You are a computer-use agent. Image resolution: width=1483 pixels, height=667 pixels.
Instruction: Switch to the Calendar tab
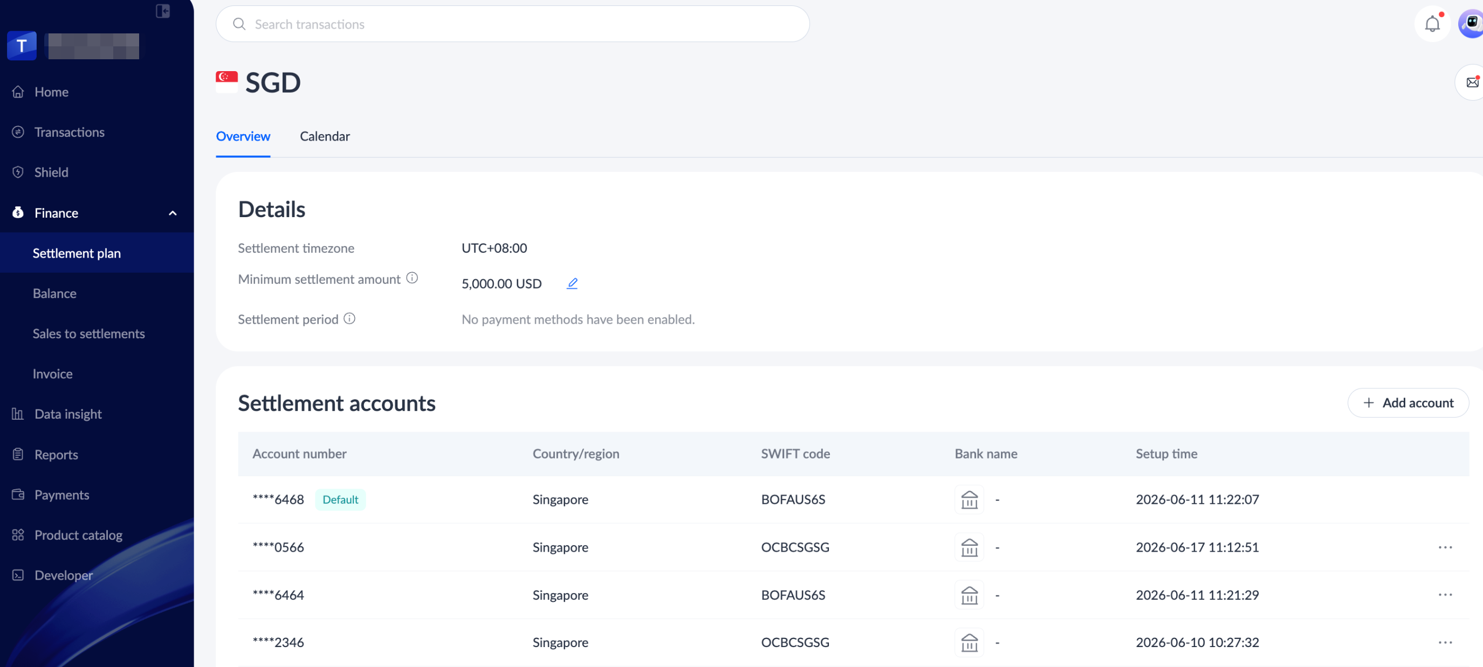coord(325,136)
